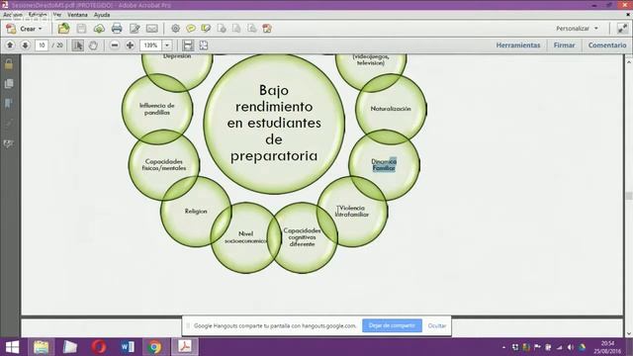Click the zoom percentage field

(x=150, y=45)
